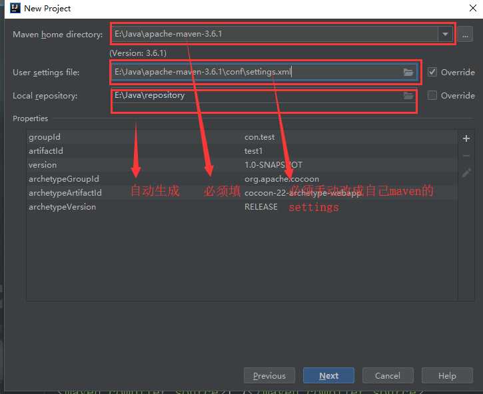Click the Previous button
Screen dimensions: 483x394
coord(269,375)
